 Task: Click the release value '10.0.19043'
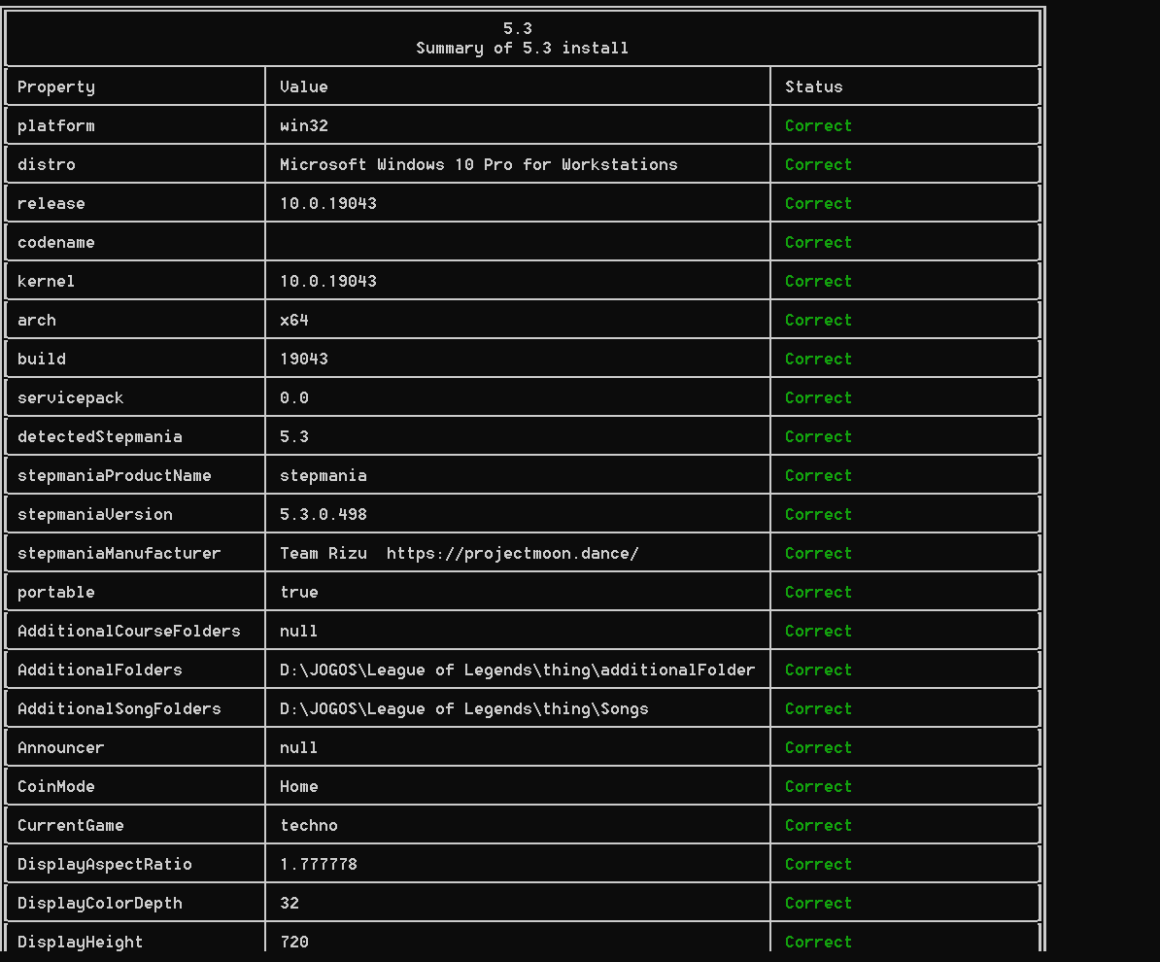(328, 203)
